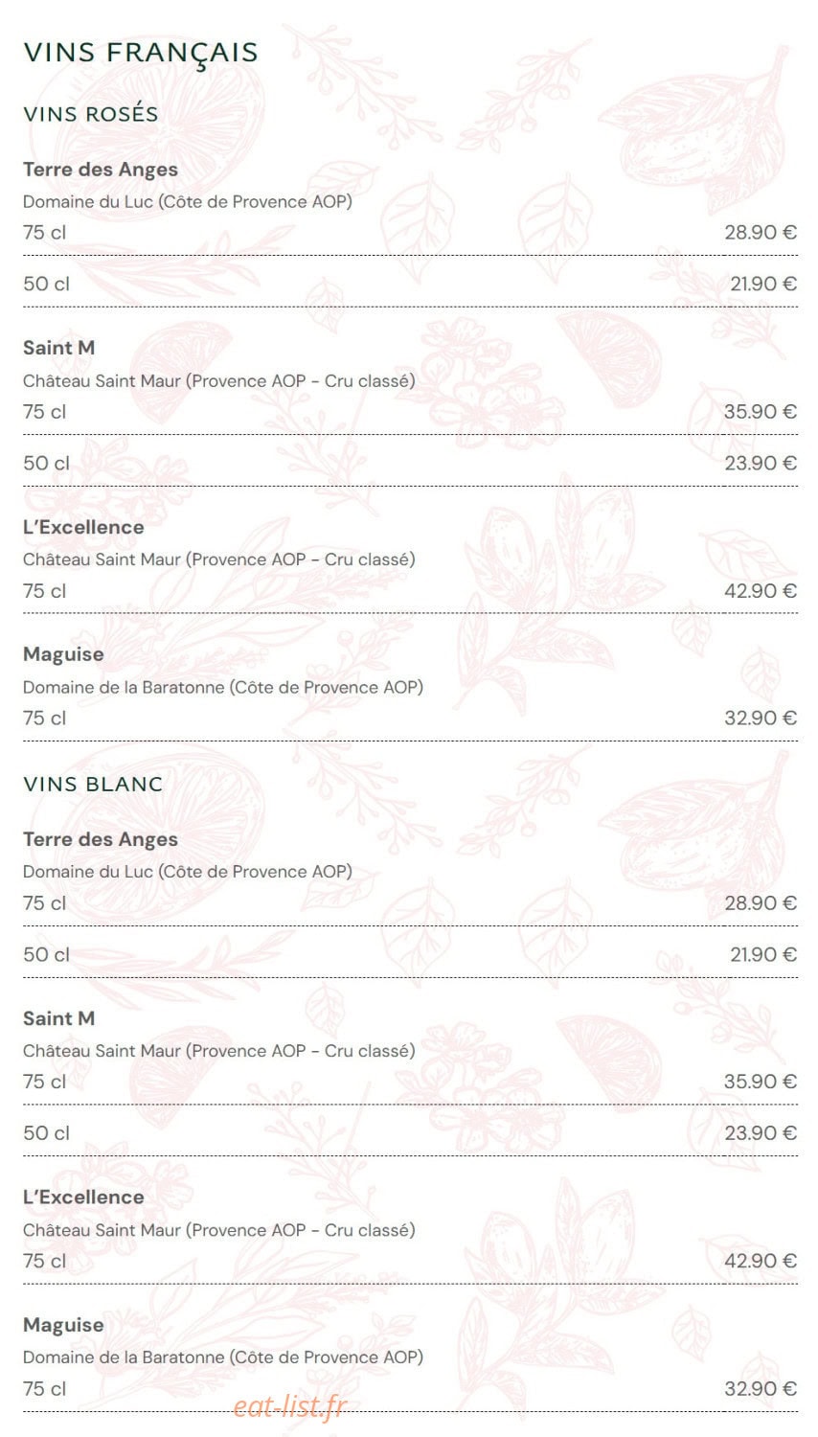Click Maguise white wine name
818x1437 pixels.
(63, 1325)
